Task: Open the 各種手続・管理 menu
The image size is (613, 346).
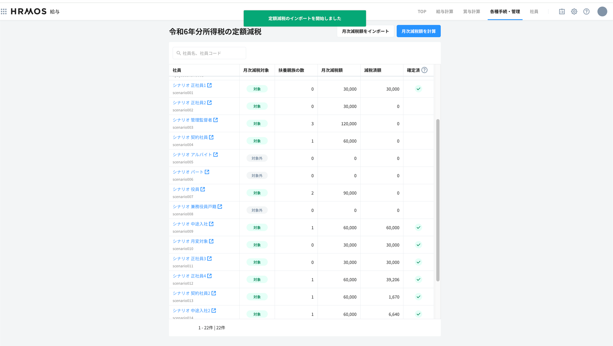Action: coord(504,12)
